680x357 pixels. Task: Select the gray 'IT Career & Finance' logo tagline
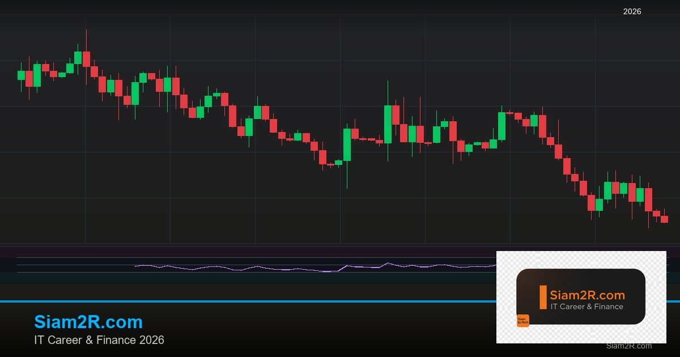(586, 307)
